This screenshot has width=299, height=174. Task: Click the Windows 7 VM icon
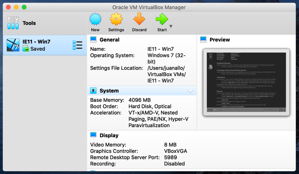[13, 45]
